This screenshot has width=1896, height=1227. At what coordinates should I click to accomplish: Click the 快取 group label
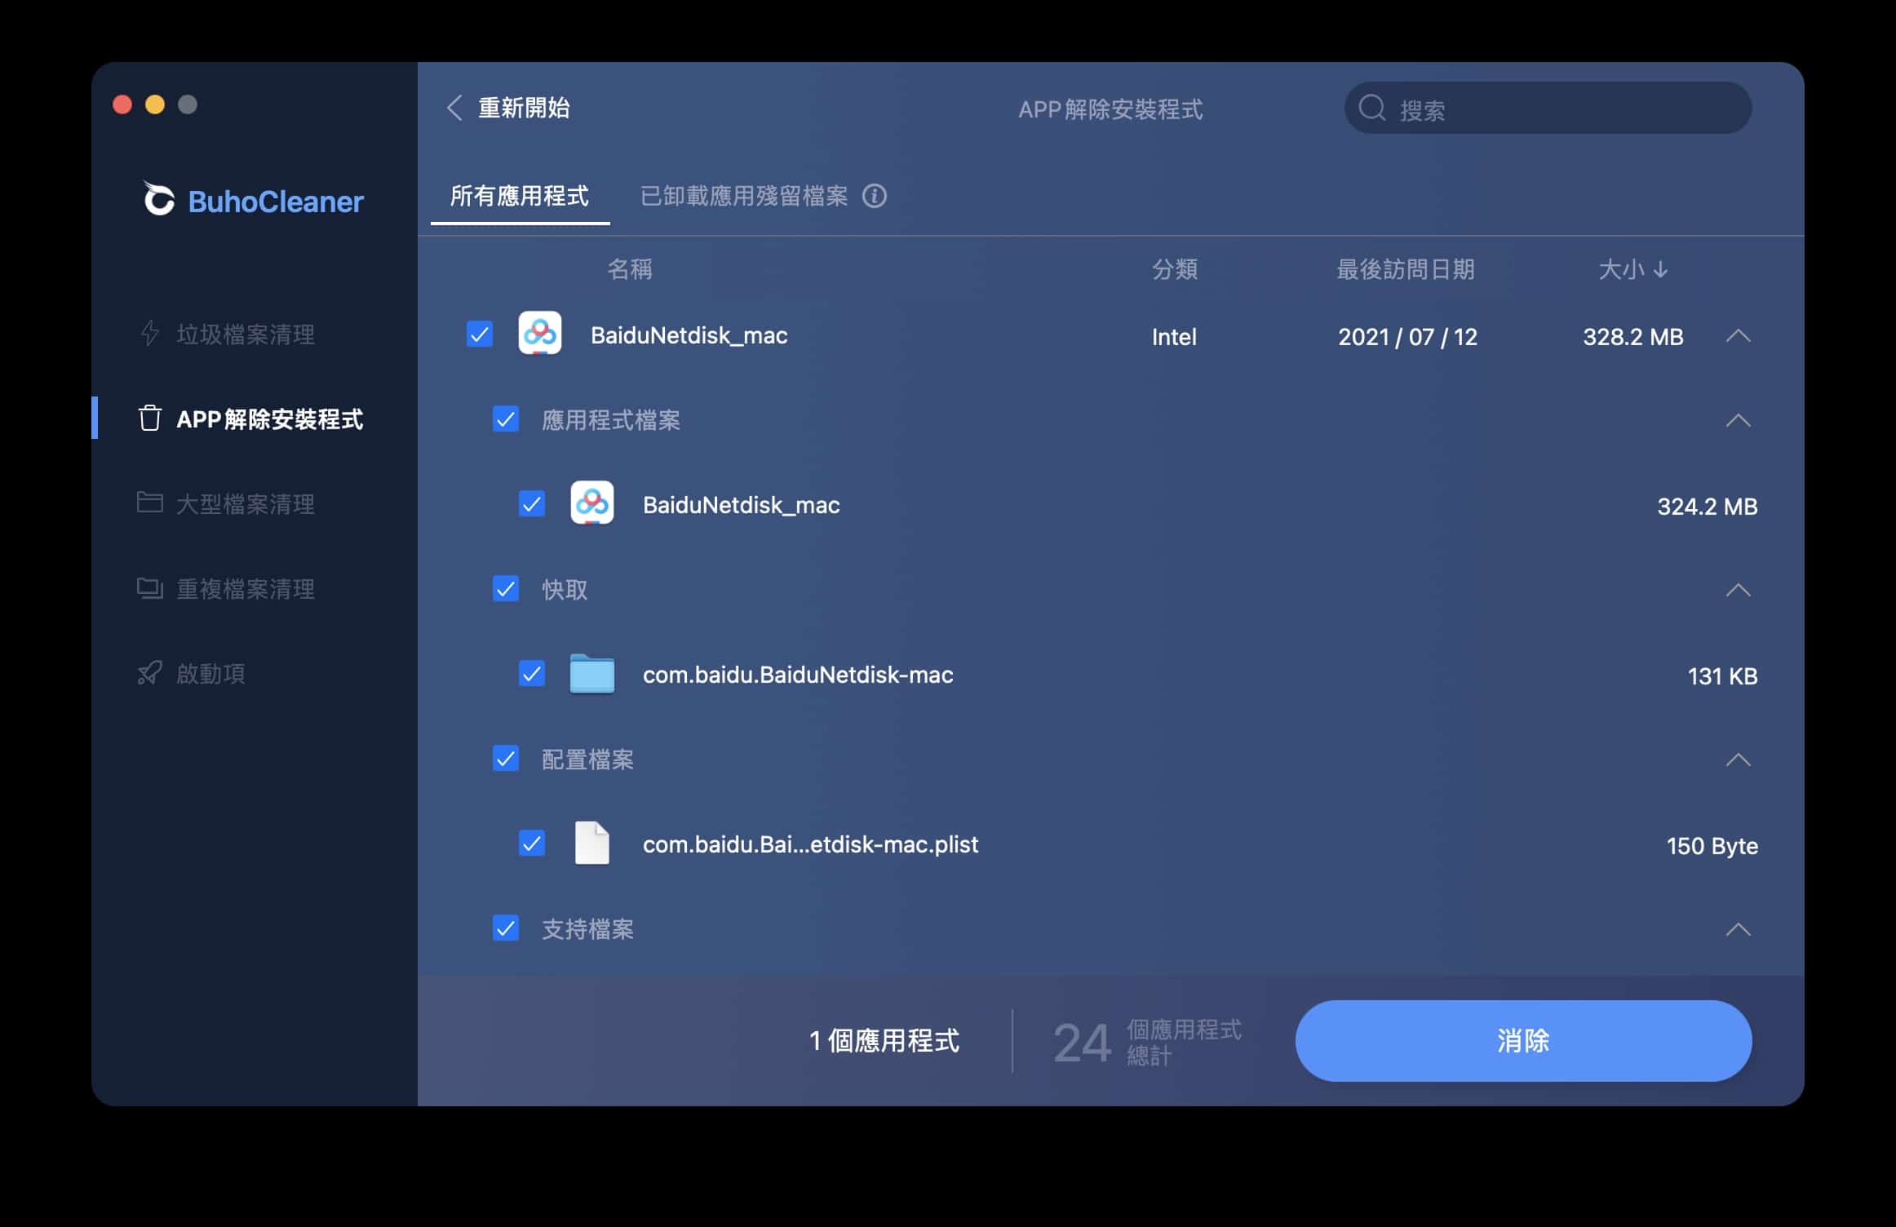click(565, 589)
